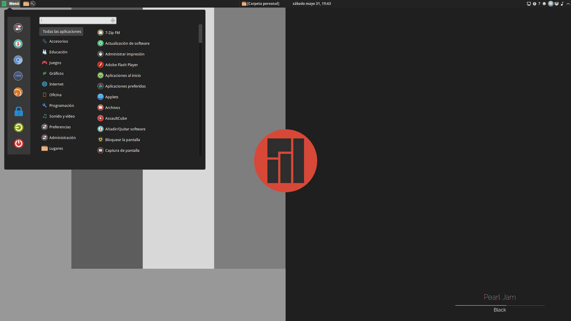This screenshot has height=321, width=571.
Task: Browse the Programación category
Action: 61,105
